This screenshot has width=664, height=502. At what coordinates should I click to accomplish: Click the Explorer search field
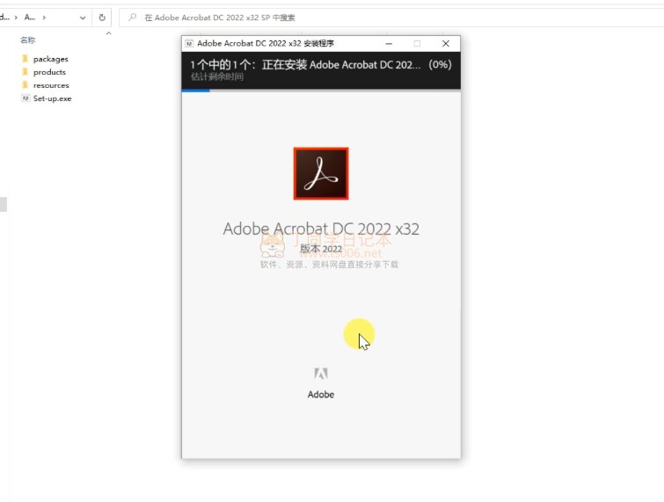pos(391,18)
